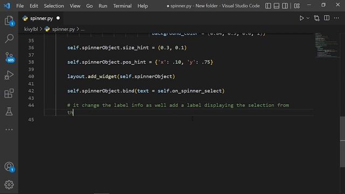Toggle the secondary side bar layout
Viewport: 345px width, 194px height.
(x=285, y=6)
